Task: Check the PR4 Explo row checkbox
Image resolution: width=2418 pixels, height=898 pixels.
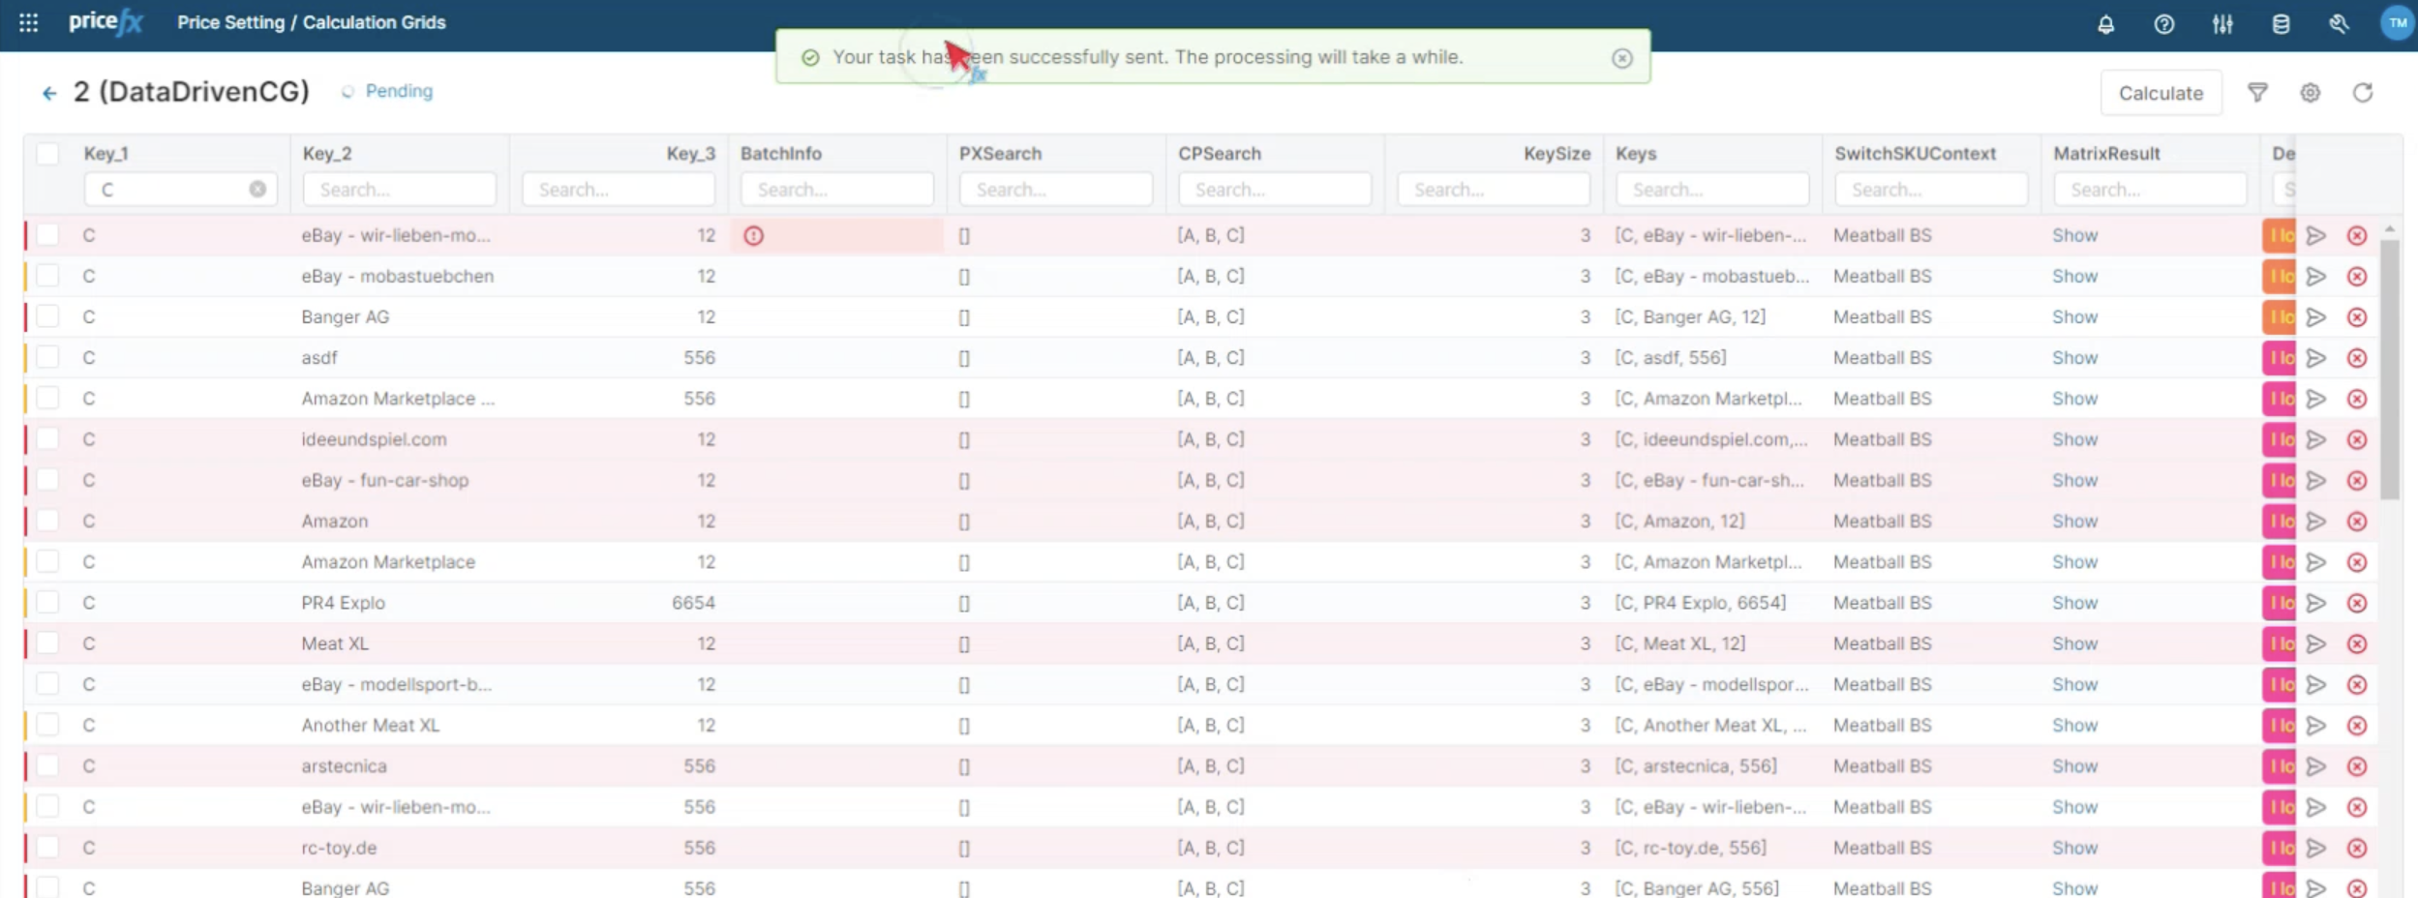Action: click(x=47, y=603)
